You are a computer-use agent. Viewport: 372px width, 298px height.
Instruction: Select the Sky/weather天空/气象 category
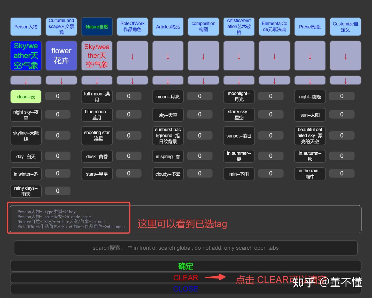(26, 56)
